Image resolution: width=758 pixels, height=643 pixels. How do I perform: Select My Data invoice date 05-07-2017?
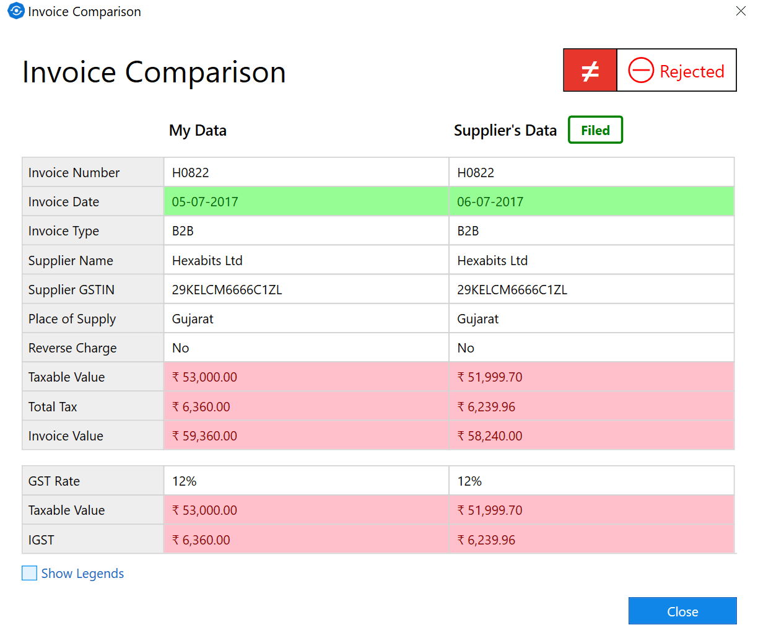(x=205, y=202)
